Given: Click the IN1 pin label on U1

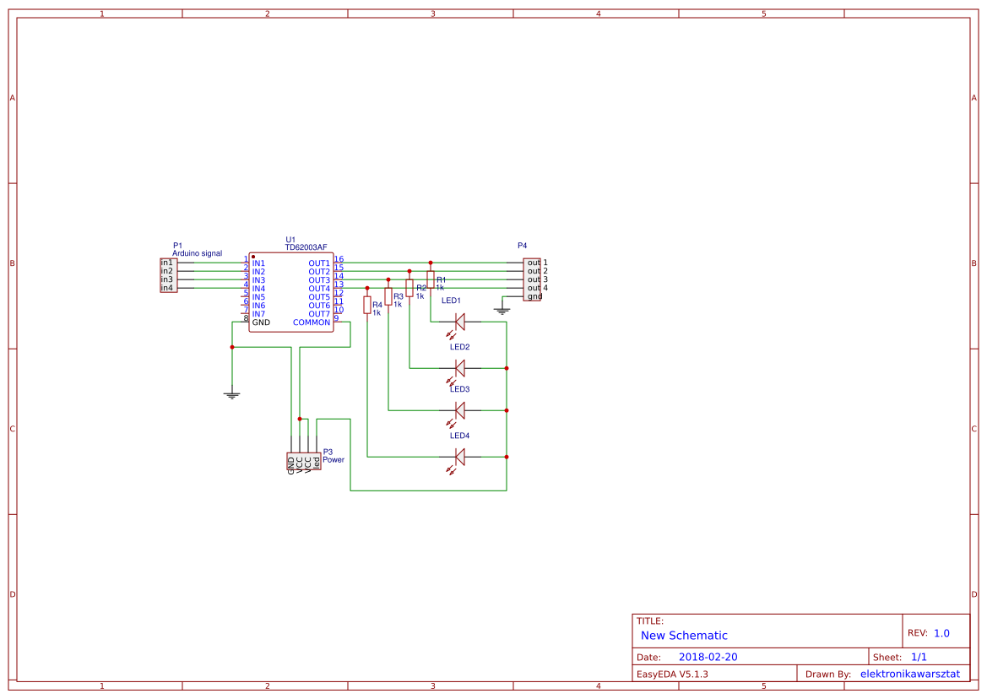Looking at the screenshot, I should (258, 263).
